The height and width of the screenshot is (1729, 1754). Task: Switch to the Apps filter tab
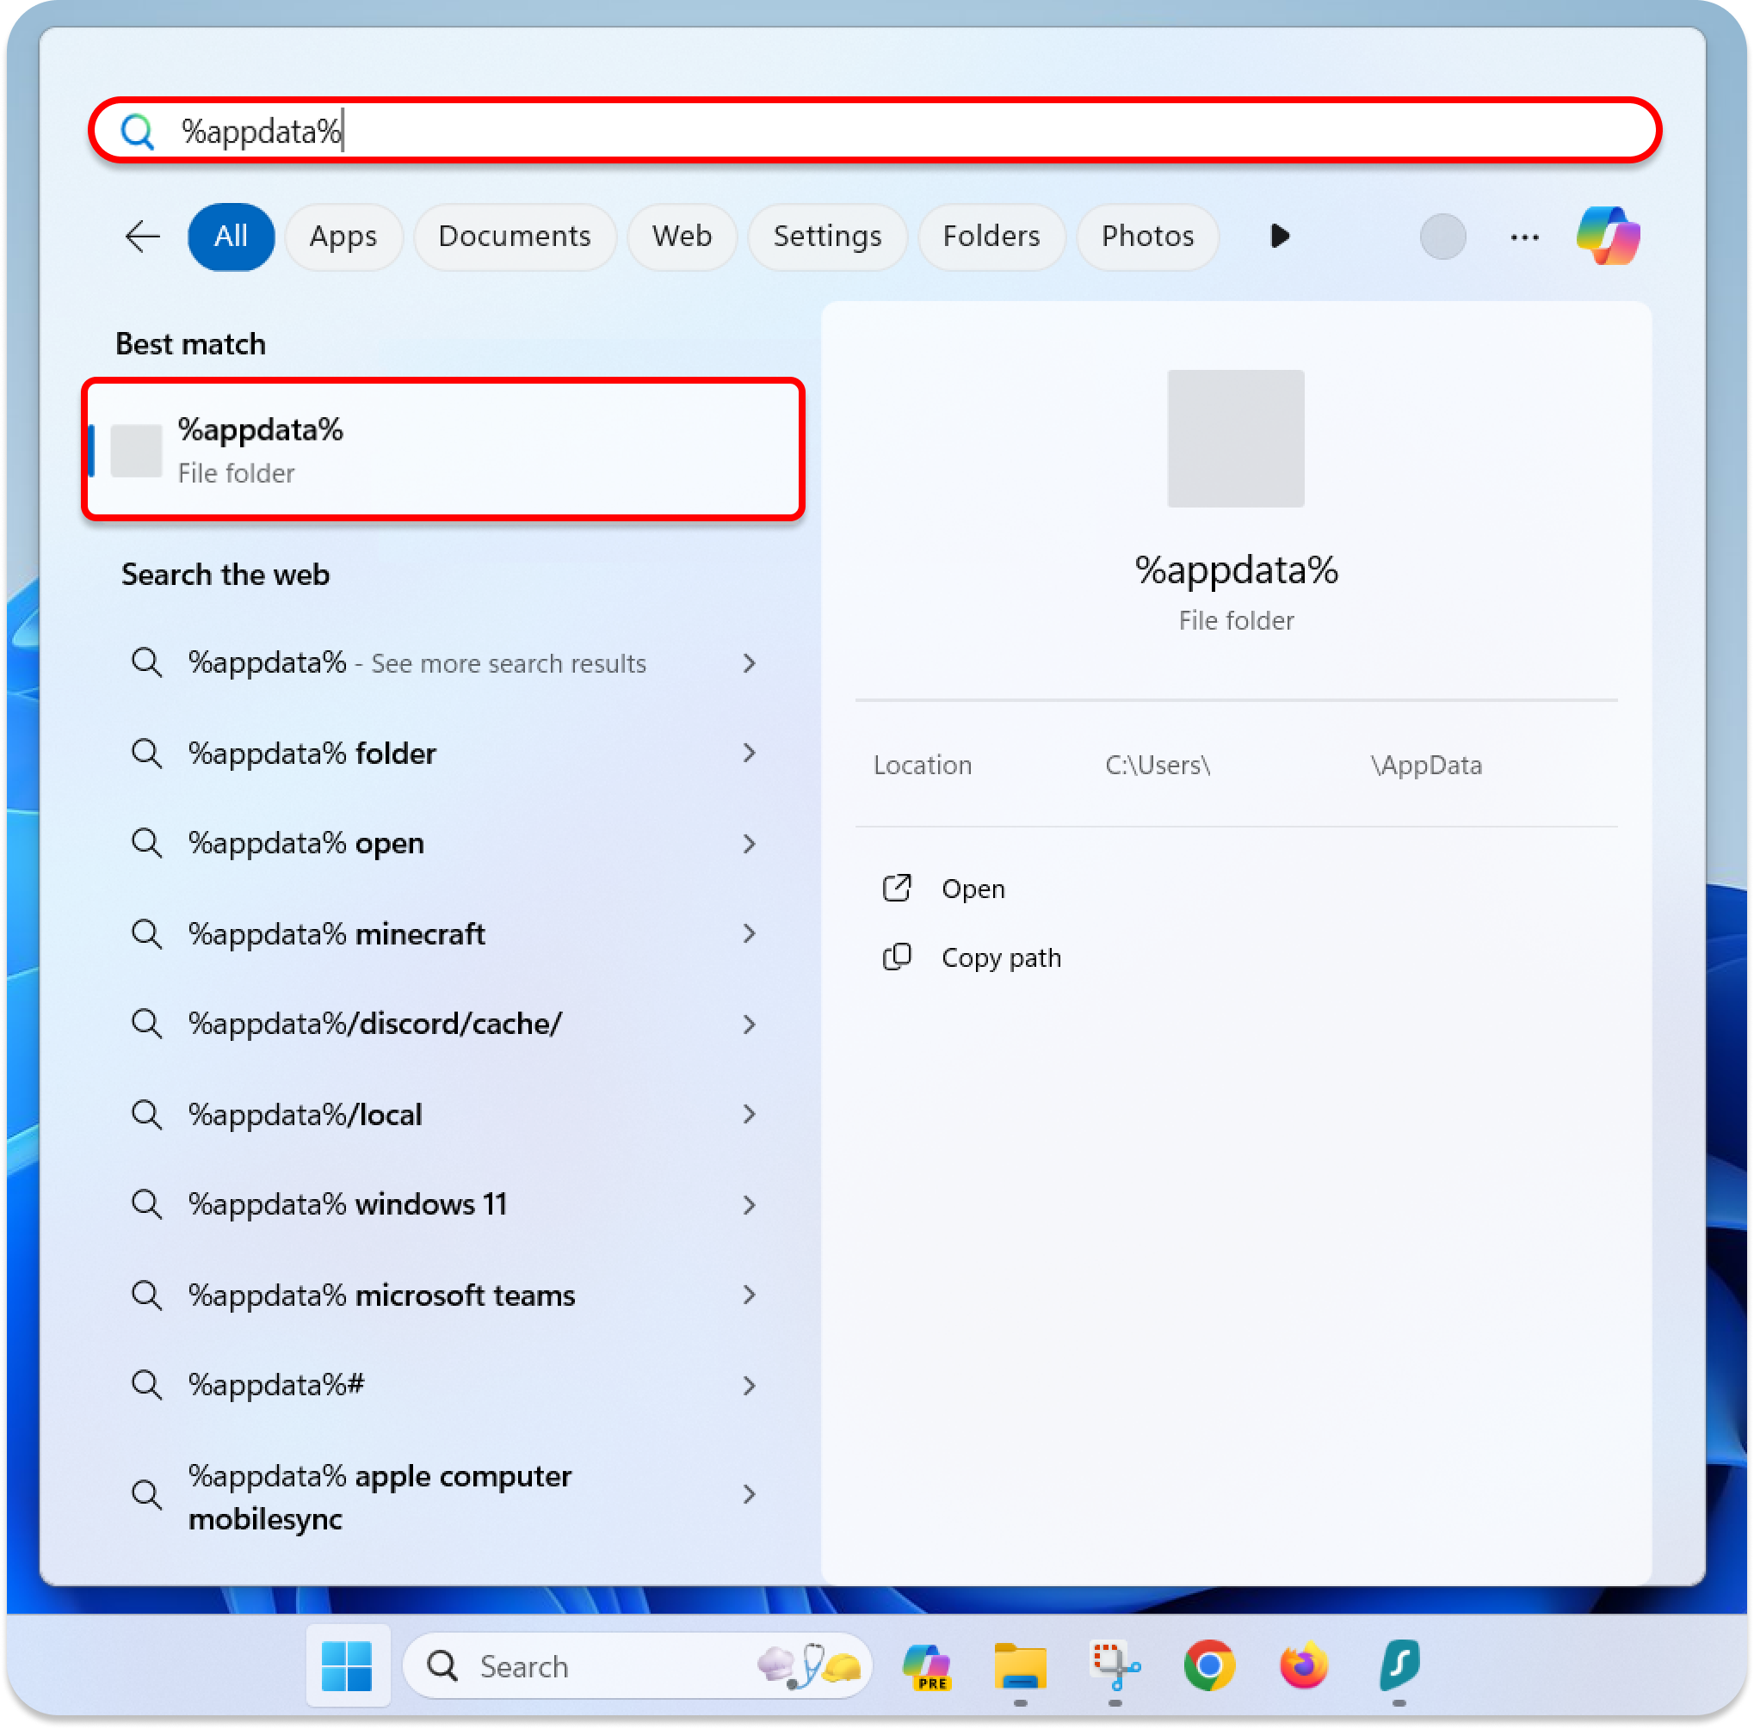click(343, 236)
